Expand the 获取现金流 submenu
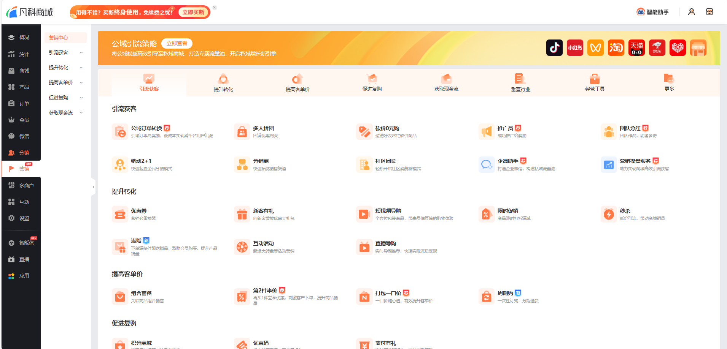This screenshot has height=349, width=727. click(x=65, y=113)
